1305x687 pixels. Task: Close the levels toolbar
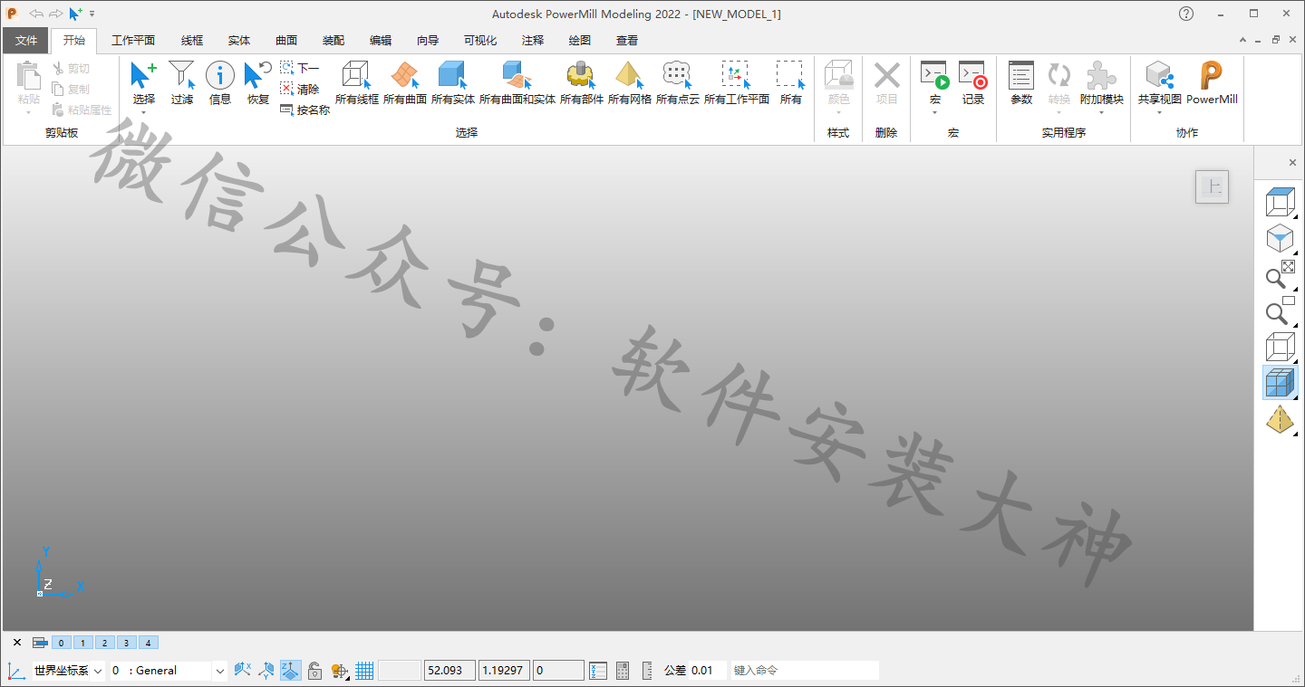[16, 643]
